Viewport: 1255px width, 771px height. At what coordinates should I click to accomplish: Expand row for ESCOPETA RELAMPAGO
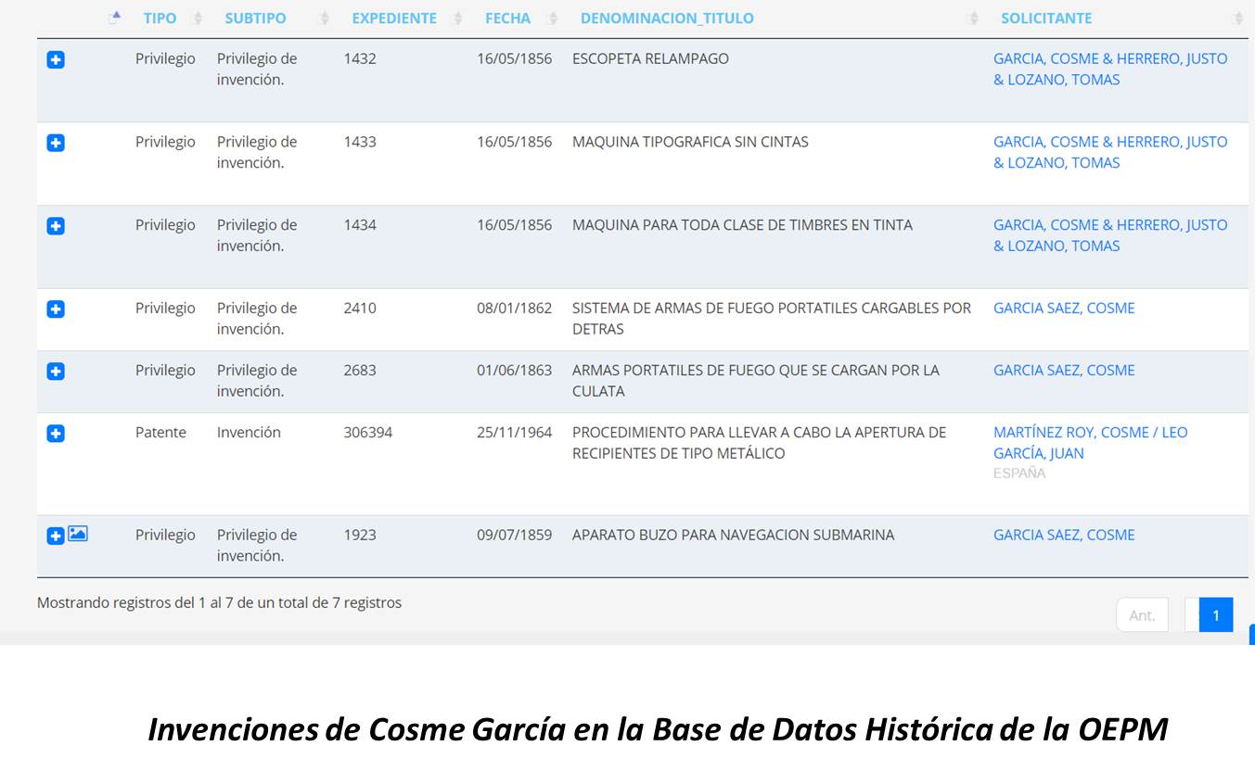tap(56, 60)
